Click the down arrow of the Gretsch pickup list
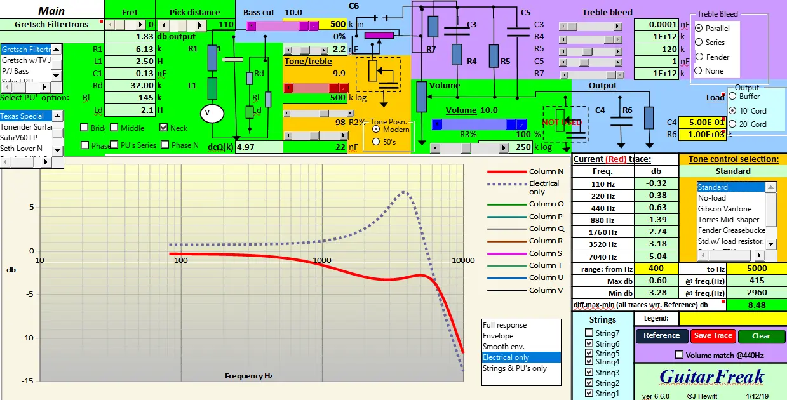The width and height of the screenshot is (787, 400). tap(56, 74)
